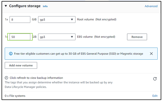Click the info icon in the free tier banner

coord(11,54)
